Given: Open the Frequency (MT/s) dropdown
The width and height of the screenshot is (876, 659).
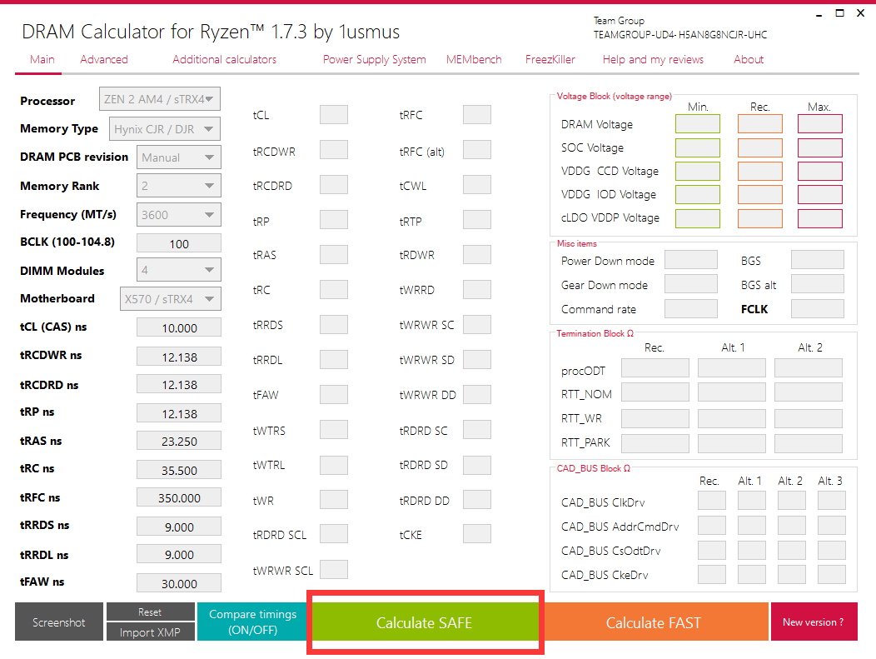Looking at the screenshot, I should pyautogui.click(x=179, y=215).
